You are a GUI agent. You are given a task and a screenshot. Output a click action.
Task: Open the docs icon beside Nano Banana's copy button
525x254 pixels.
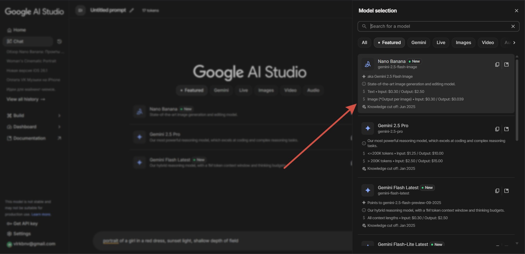click(506, 65)
